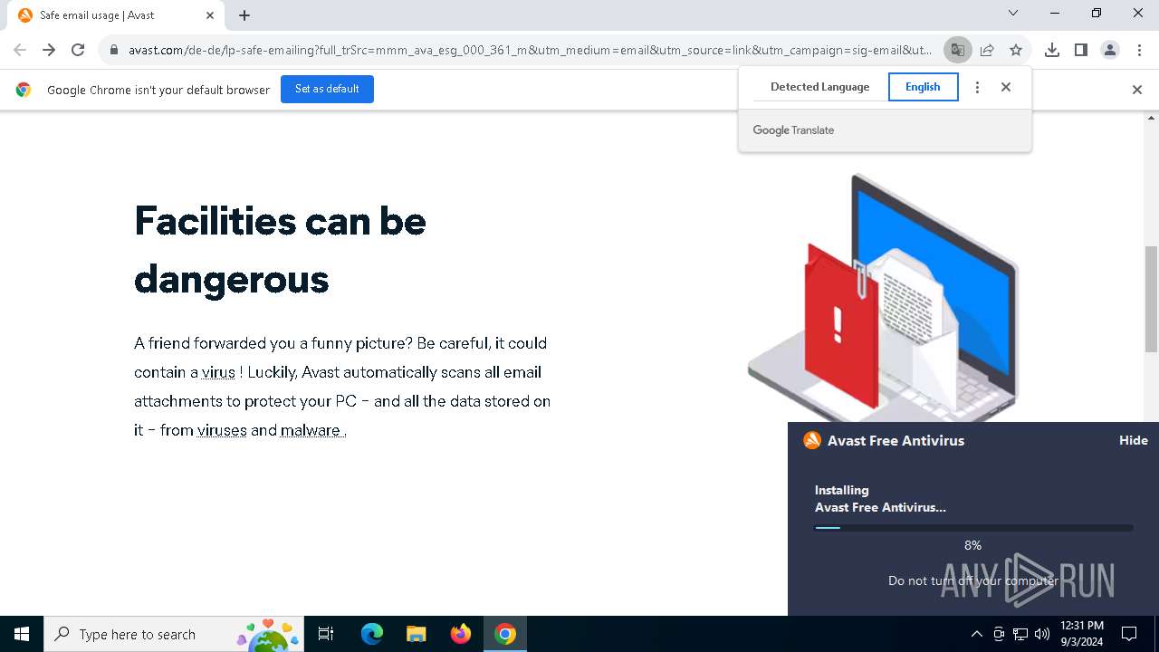Click the browser back arrow
The image size is (1159, 652).
[x=20, y=50]
